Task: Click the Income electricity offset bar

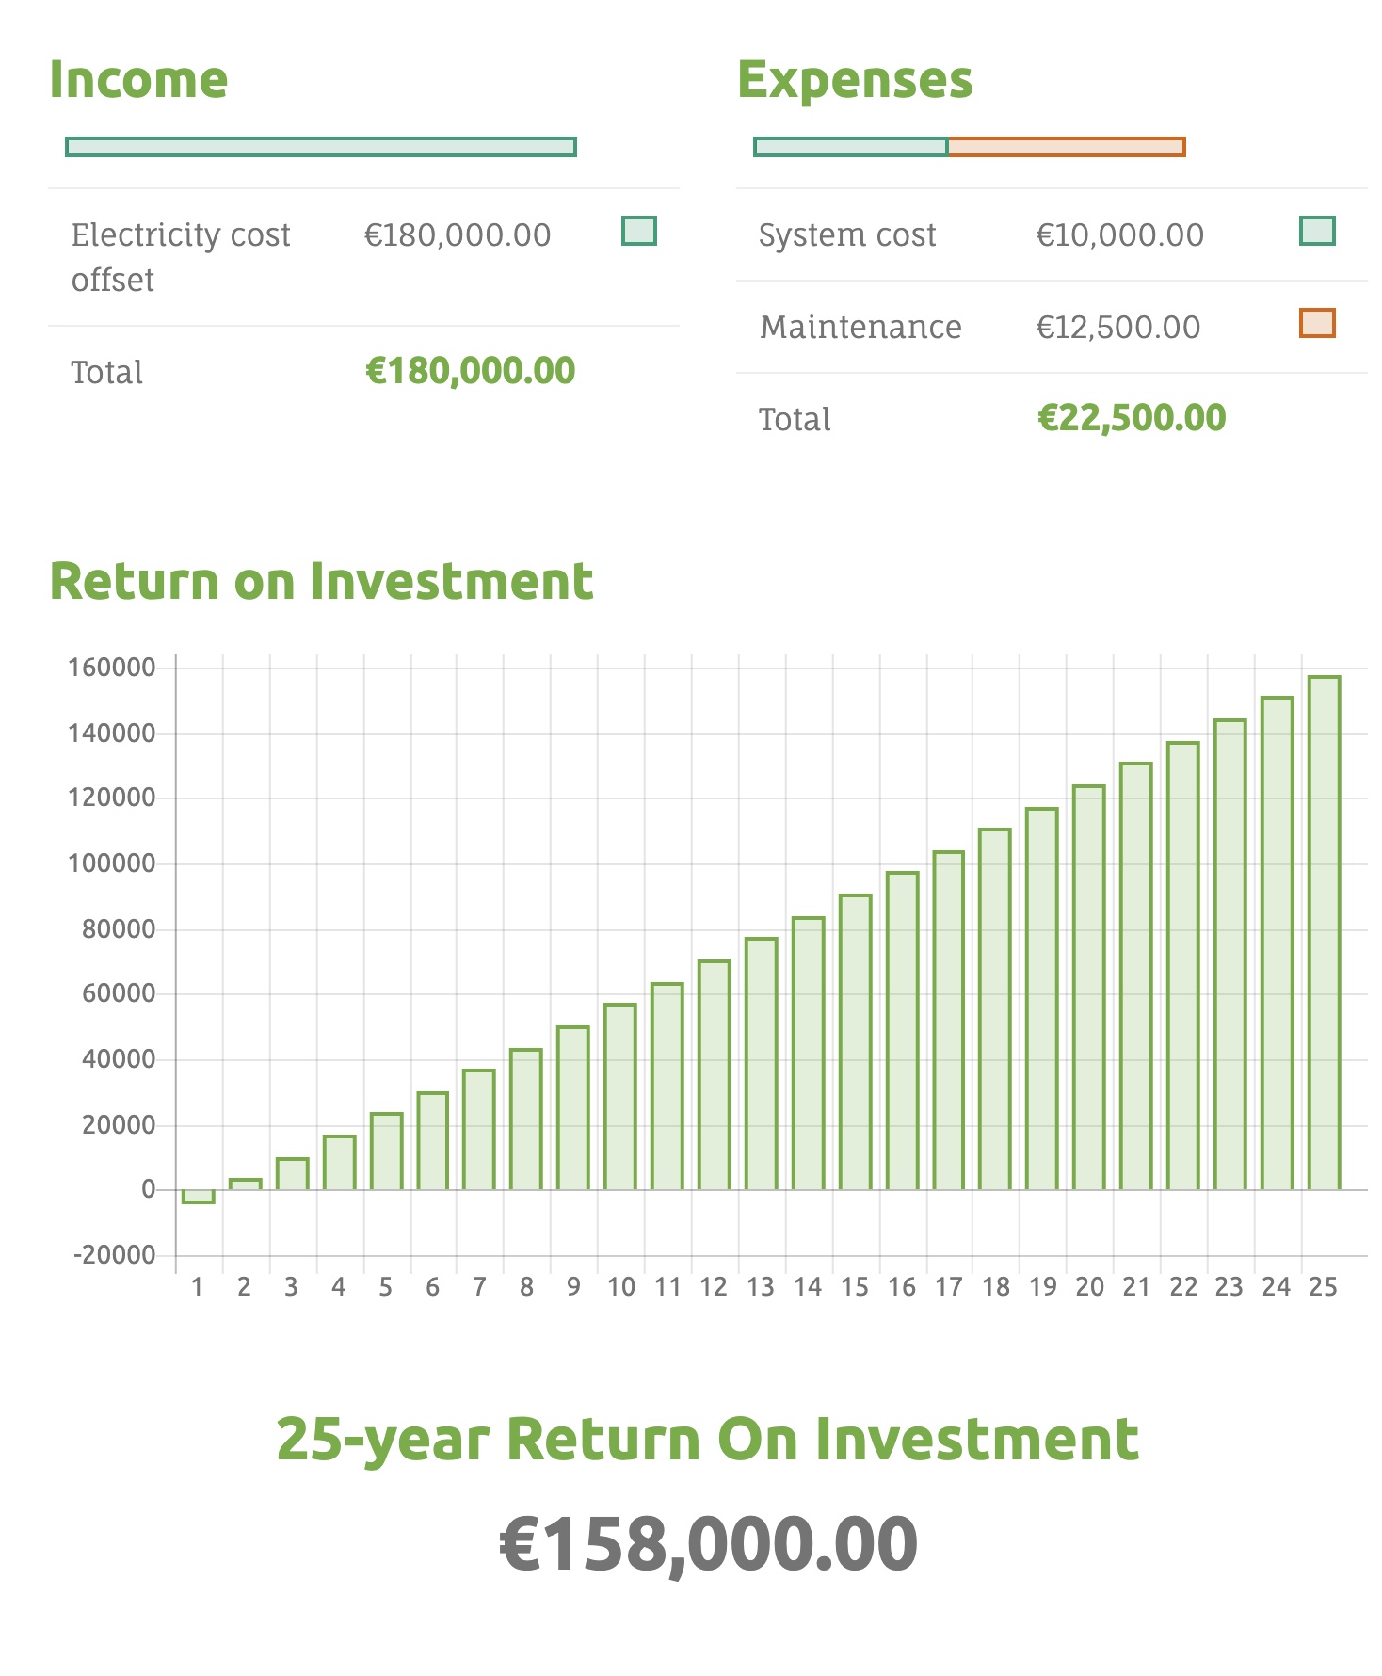Action: click(x=321, y=147)
